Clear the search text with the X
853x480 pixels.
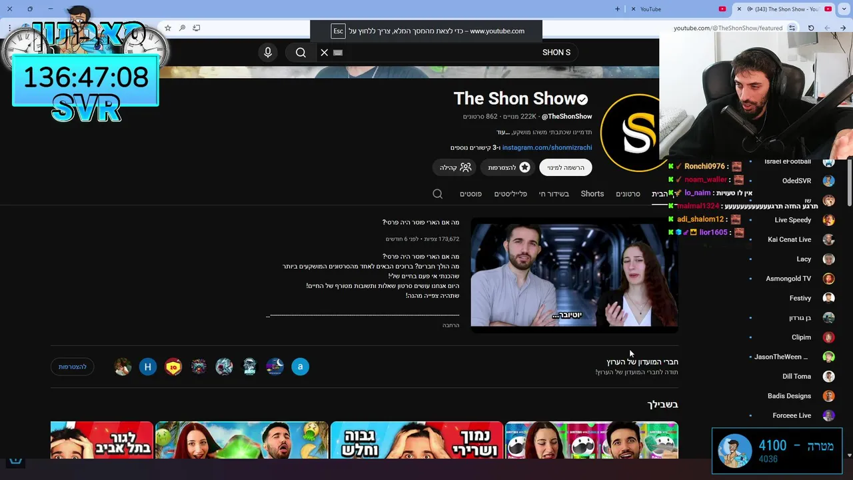point(325,53)
